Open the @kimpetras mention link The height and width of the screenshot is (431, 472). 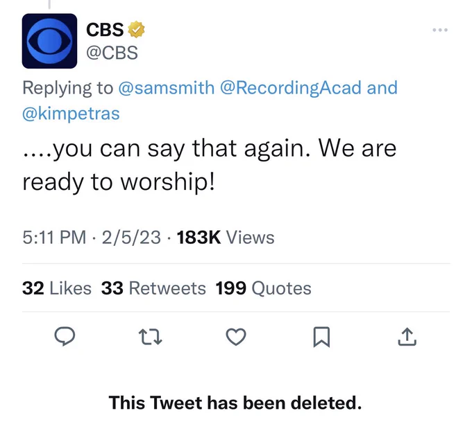click(71, 114)
